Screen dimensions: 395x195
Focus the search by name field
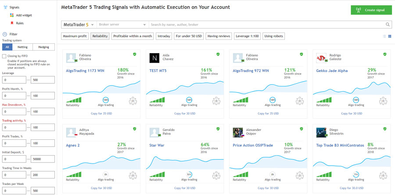pos(267,25)
